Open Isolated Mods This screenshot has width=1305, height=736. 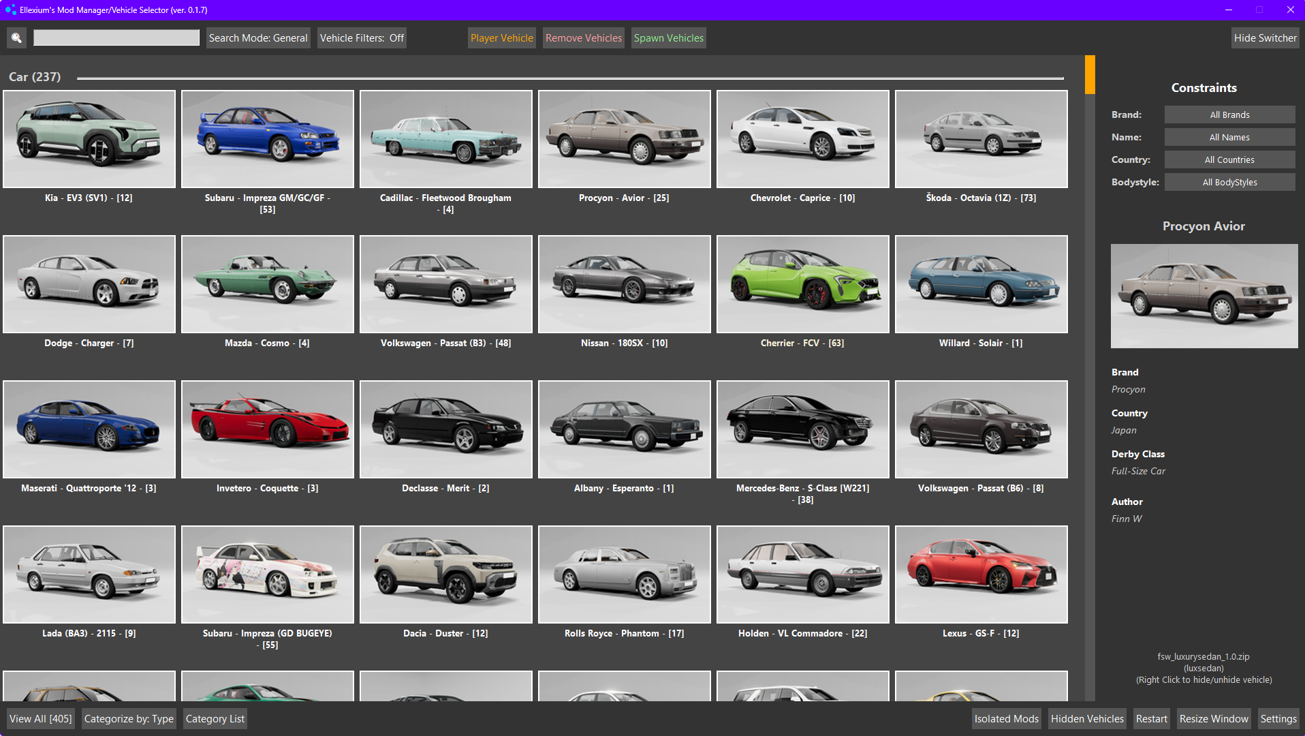1007,719
